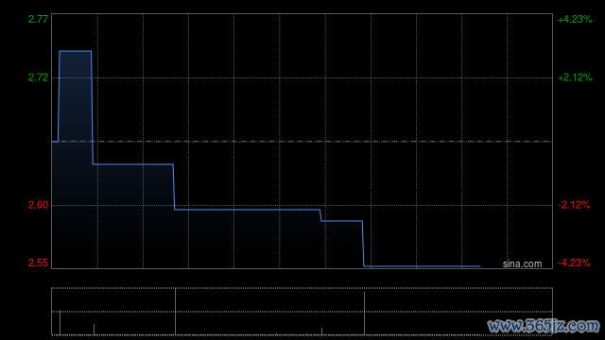Click the price step segment near 2.64

[x=133, y=164]
